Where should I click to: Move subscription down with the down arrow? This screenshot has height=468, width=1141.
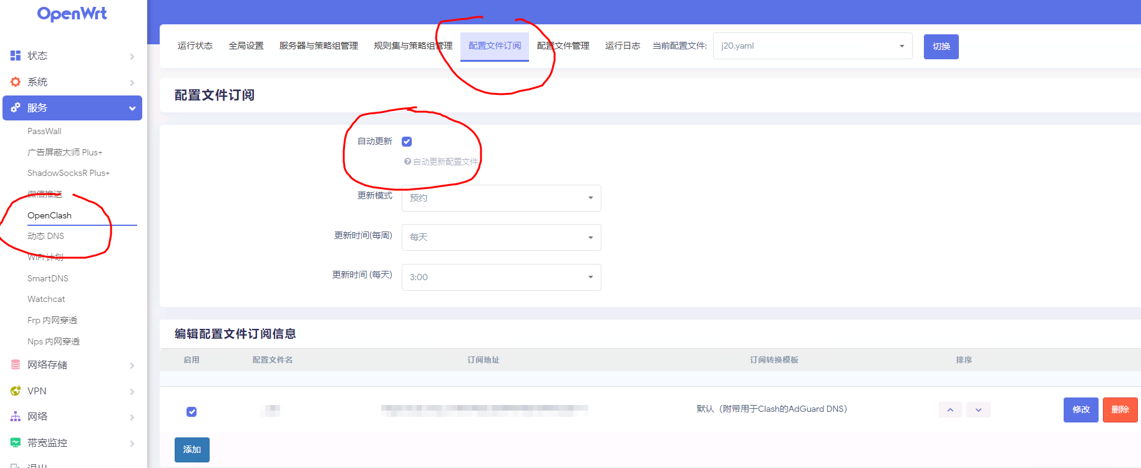(978, 410)
